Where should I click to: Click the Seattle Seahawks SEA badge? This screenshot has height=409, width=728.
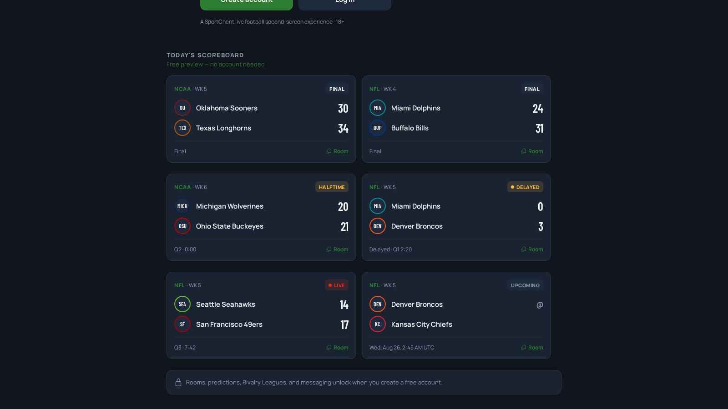[182, 304]
